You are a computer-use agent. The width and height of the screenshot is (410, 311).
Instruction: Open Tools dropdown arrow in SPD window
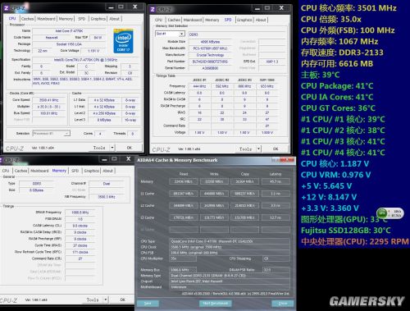258,149
